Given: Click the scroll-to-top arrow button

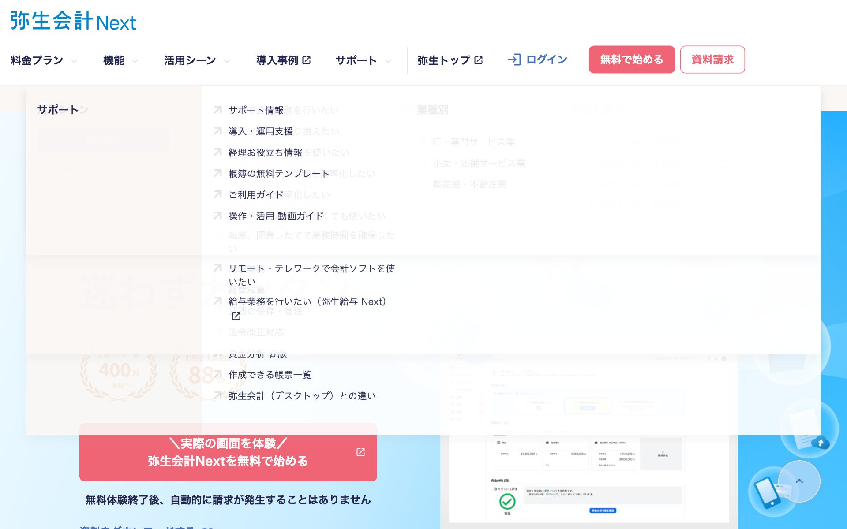Looking at the screenshot, I should 799,481.
